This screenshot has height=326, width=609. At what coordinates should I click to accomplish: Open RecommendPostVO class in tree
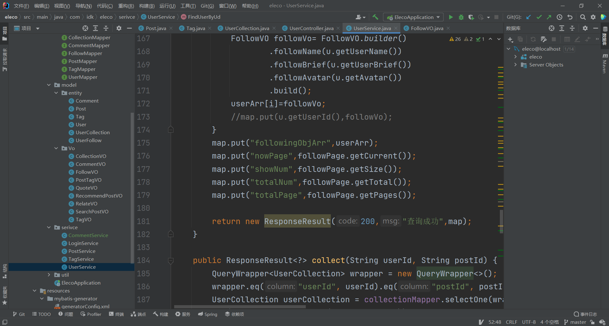click(99, 196)
